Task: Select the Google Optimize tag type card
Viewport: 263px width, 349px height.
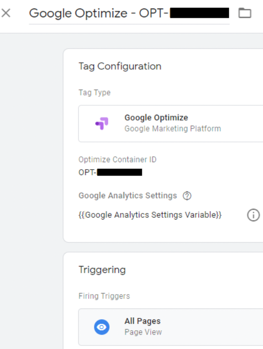Action: tap(171, 124)
